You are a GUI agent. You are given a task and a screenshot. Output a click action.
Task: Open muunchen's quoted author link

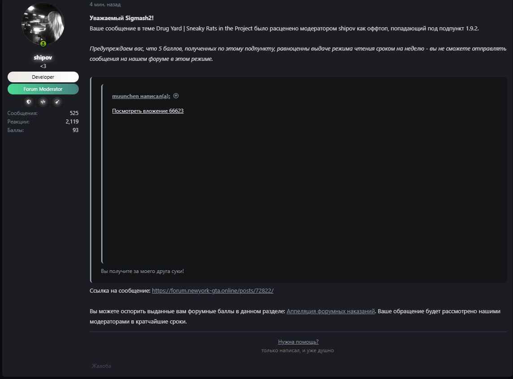click(x=141, y=96)
